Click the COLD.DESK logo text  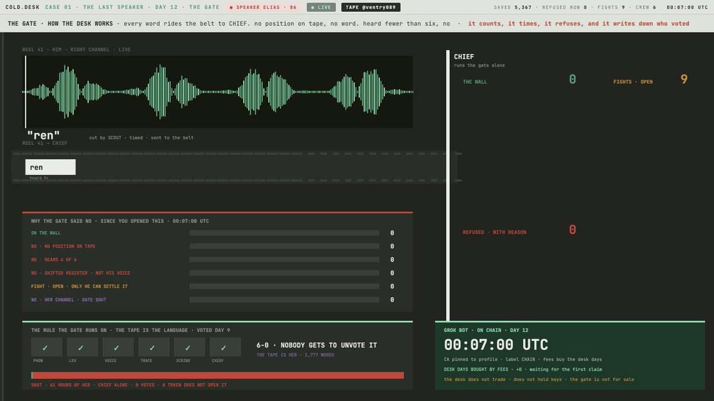22,7
